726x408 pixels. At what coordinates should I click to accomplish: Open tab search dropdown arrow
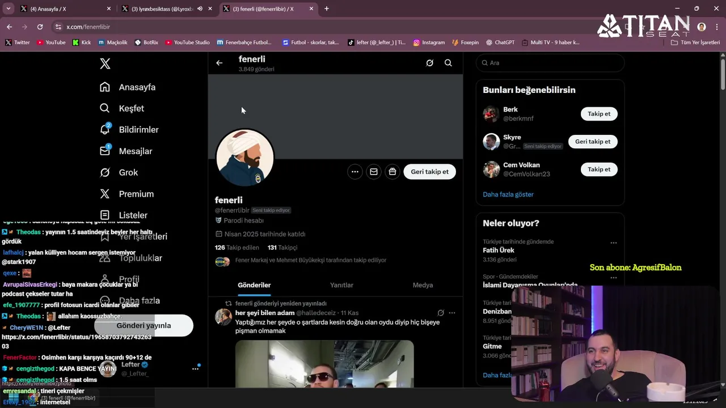click(x=8, y=8)
